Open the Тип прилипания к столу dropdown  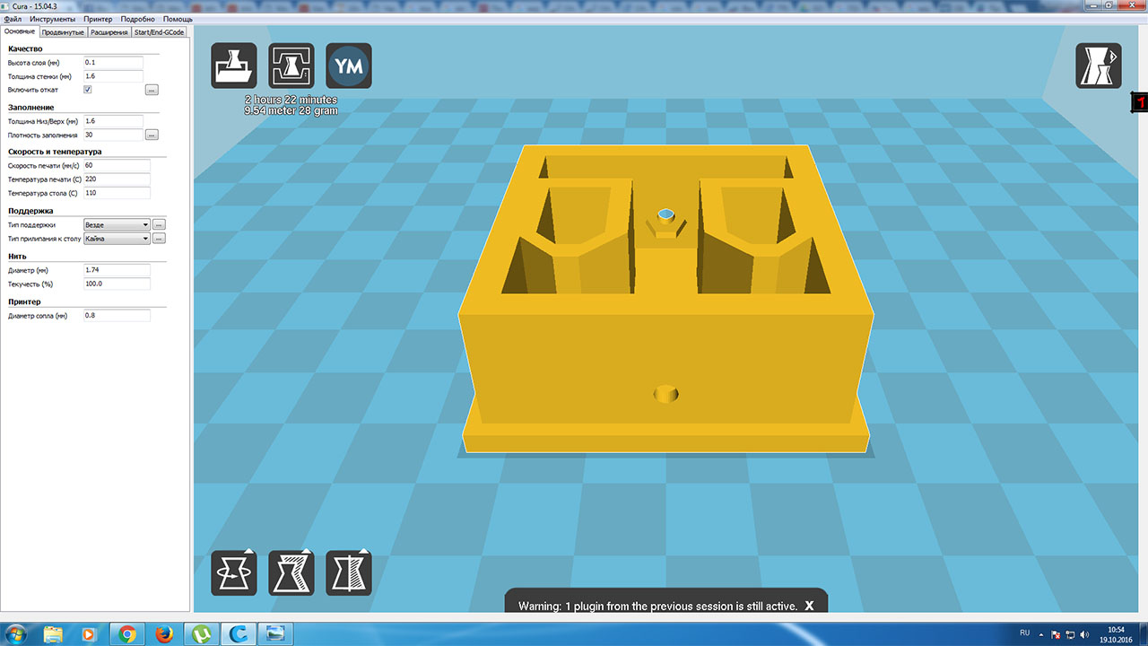click(x=116, y=239)
